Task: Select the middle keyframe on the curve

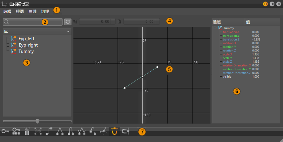Action: click(142, 77)
